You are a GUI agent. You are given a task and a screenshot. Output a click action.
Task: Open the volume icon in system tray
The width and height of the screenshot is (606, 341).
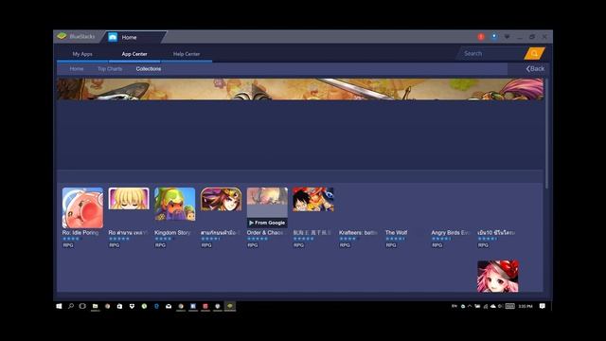[x=500, y=306]
